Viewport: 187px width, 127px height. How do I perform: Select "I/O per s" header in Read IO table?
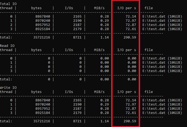click(127, 50)
